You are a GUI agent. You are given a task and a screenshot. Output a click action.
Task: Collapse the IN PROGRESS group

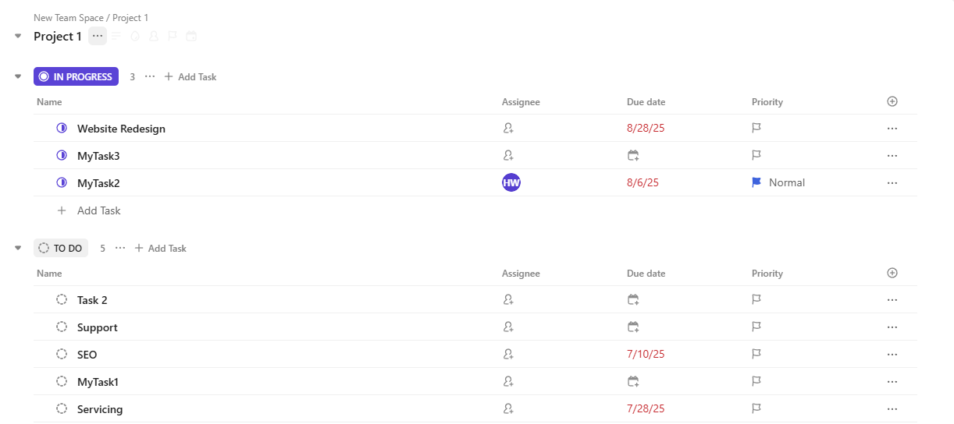(x=18, y=76)
